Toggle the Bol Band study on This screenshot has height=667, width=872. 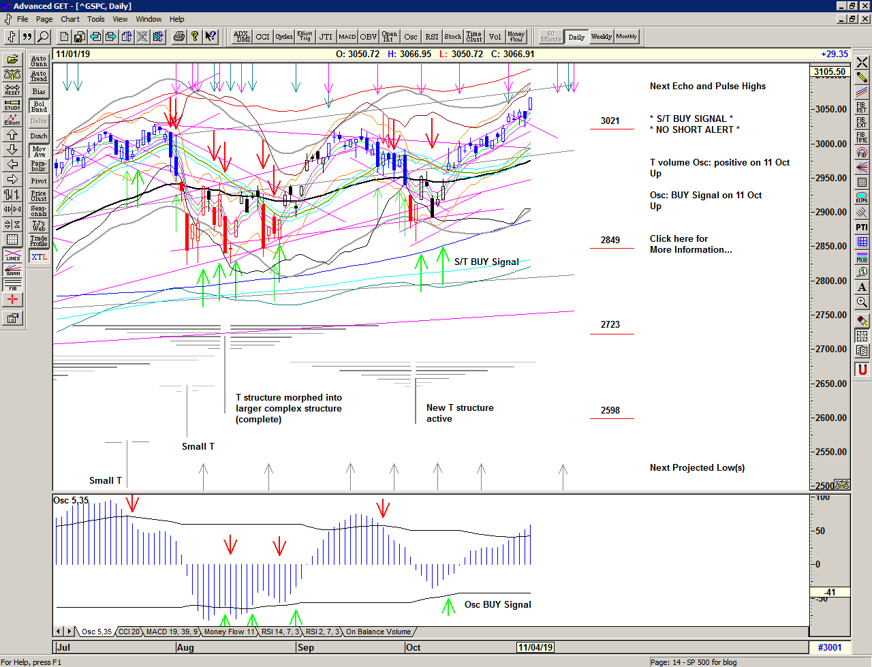(x=39, y=106)
